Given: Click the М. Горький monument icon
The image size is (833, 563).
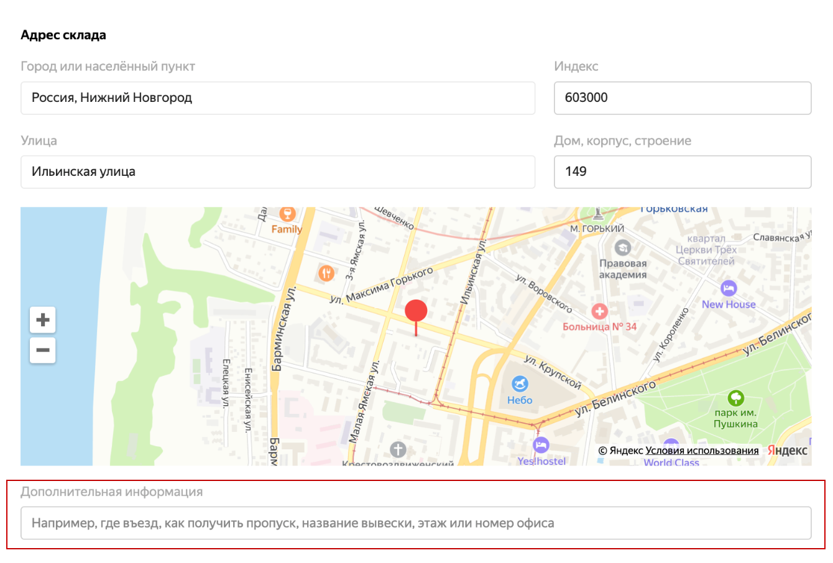Looking at the screenshot, I should (598, 214).
